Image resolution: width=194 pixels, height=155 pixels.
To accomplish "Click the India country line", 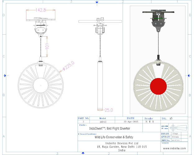I will 122,150.
